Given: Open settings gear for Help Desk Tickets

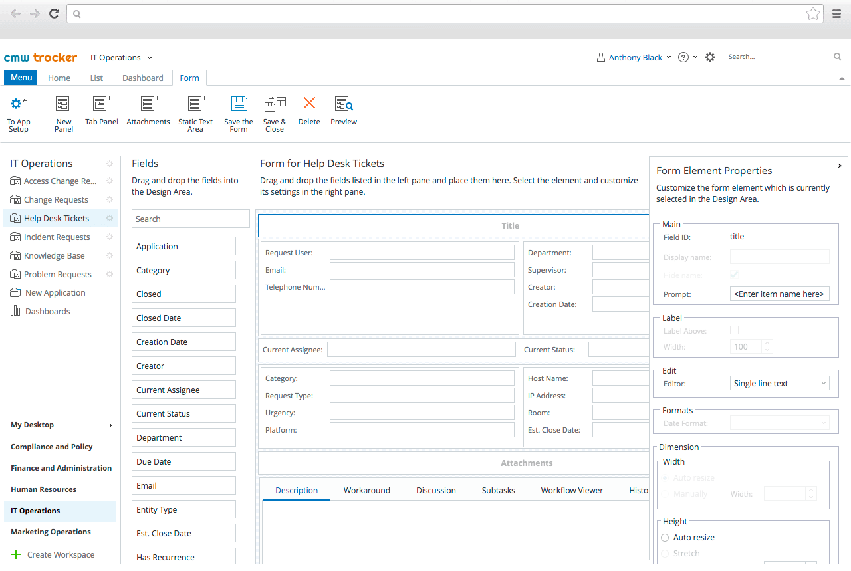Looking at the screenshot, I should tap(110, 218).
